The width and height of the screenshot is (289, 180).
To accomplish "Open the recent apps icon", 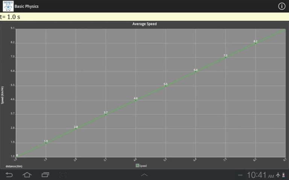I will coord(45,175).
